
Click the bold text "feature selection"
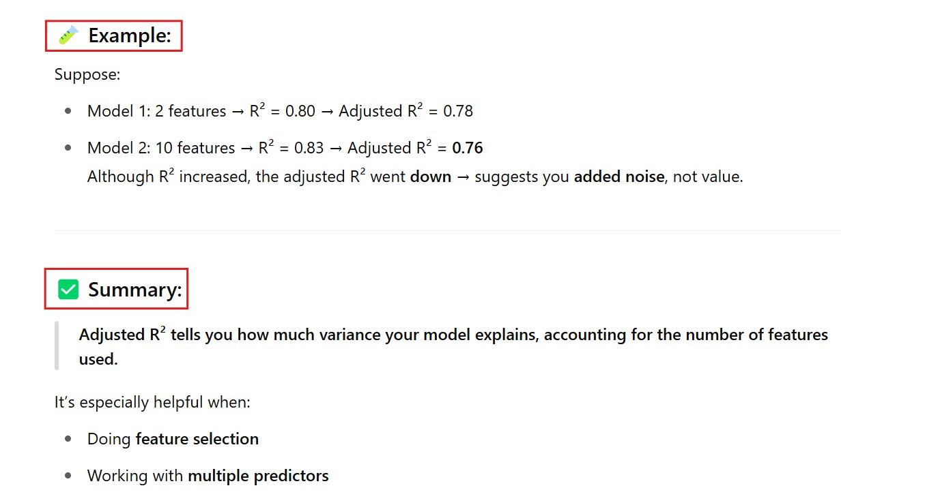tap(197, 439)
